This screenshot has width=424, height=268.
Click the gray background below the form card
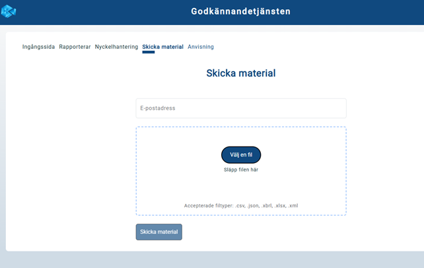(x=211, y=260)
